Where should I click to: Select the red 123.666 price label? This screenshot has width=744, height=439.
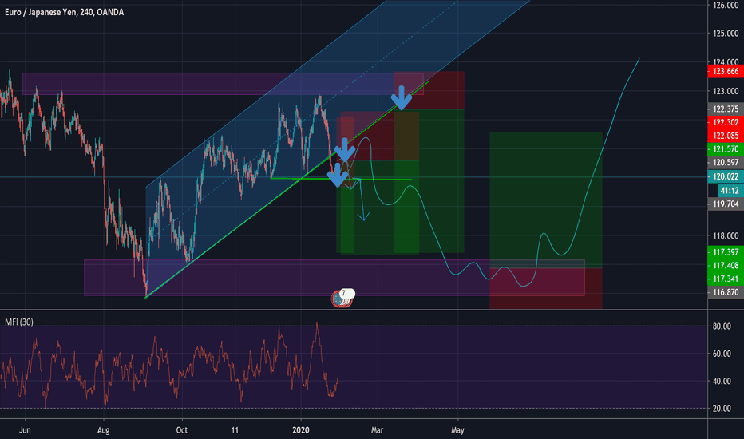(x=726, y=72)
